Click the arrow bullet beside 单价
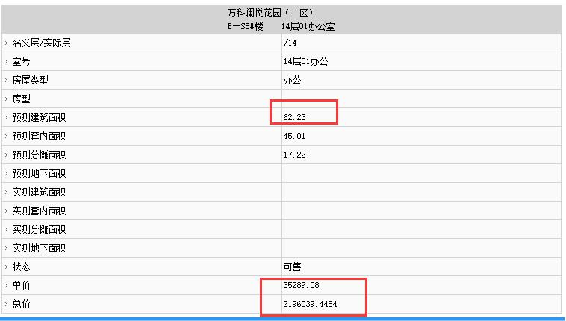This screenshot has width=566, height=321. (x=6, y=286)
